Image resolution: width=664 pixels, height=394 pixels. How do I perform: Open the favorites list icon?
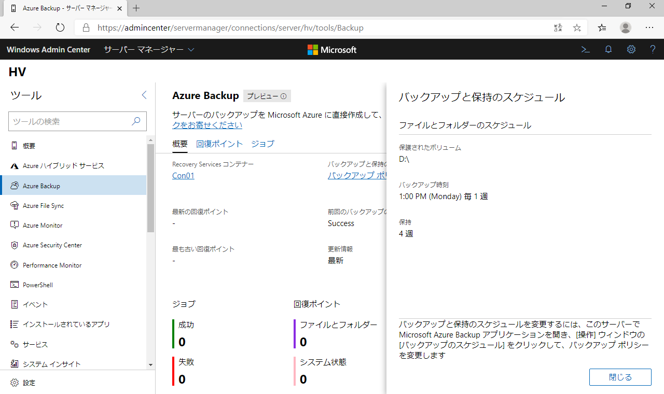click(602, 28)
